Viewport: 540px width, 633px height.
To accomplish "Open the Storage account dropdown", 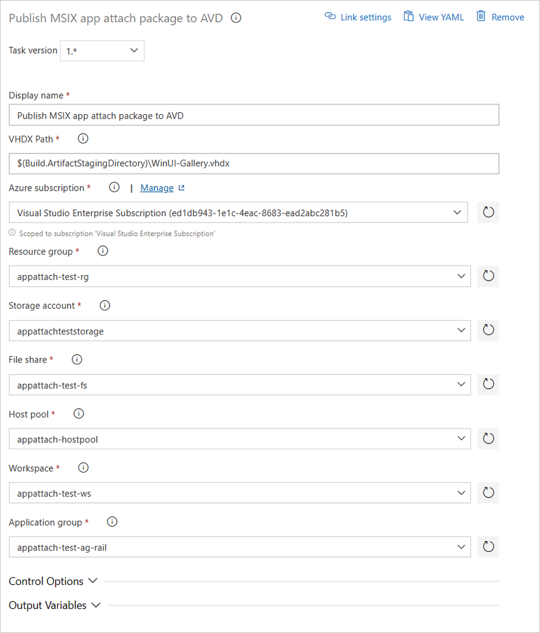I will tap(239, 330).
